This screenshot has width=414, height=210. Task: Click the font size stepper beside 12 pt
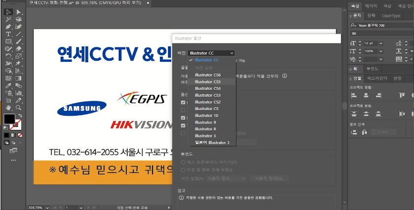[360, 43]
